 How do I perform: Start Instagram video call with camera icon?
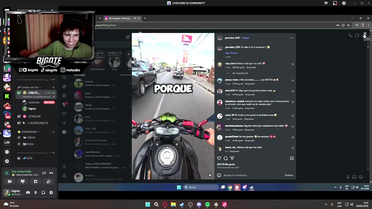357,35
